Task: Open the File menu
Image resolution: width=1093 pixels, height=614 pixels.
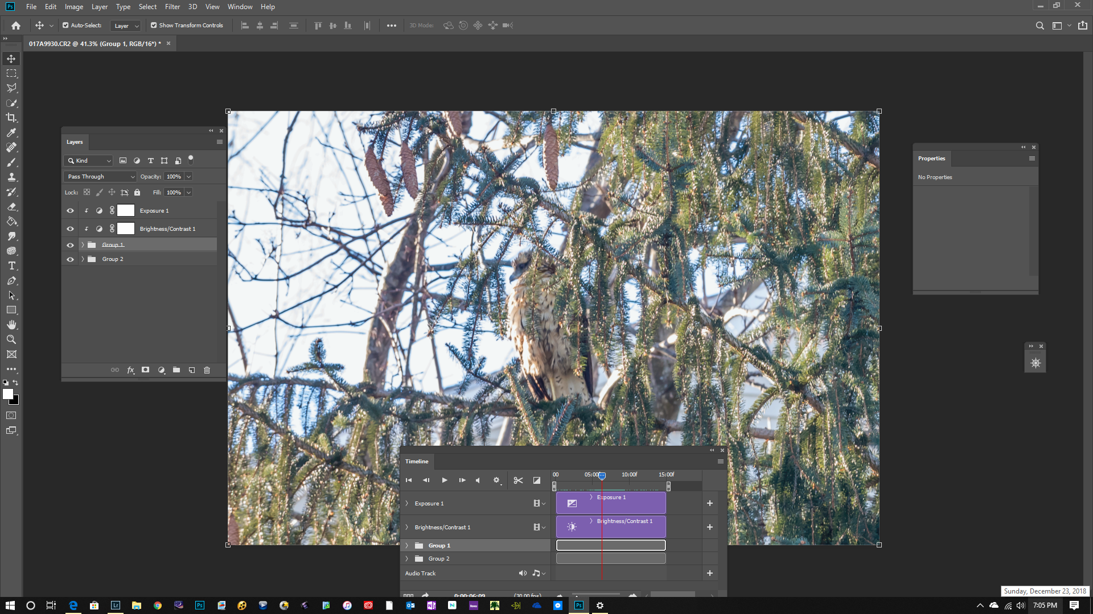Action: click(x=31, y=7)
